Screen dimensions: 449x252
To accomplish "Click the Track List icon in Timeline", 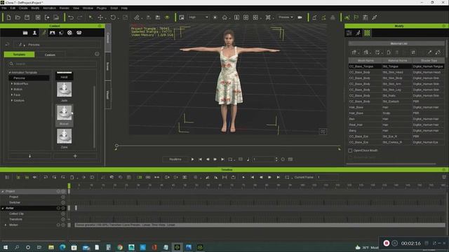I will 8,177.
